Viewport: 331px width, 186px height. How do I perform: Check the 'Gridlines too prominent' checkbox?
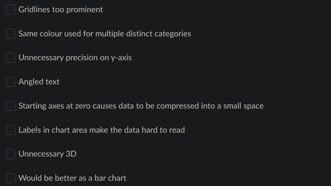[x=11, y=9]
